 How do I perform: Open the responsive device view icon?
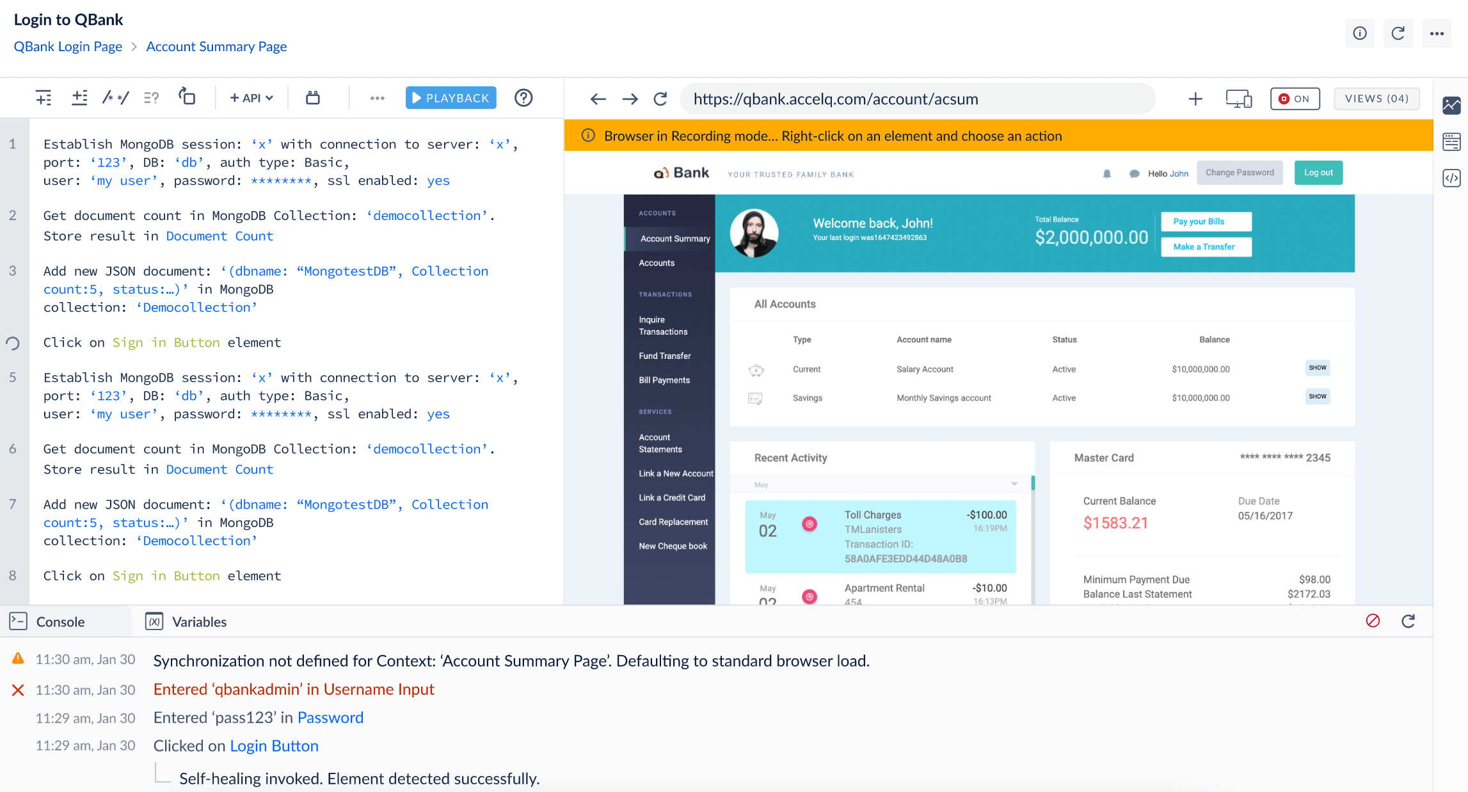pos(1238,99)
